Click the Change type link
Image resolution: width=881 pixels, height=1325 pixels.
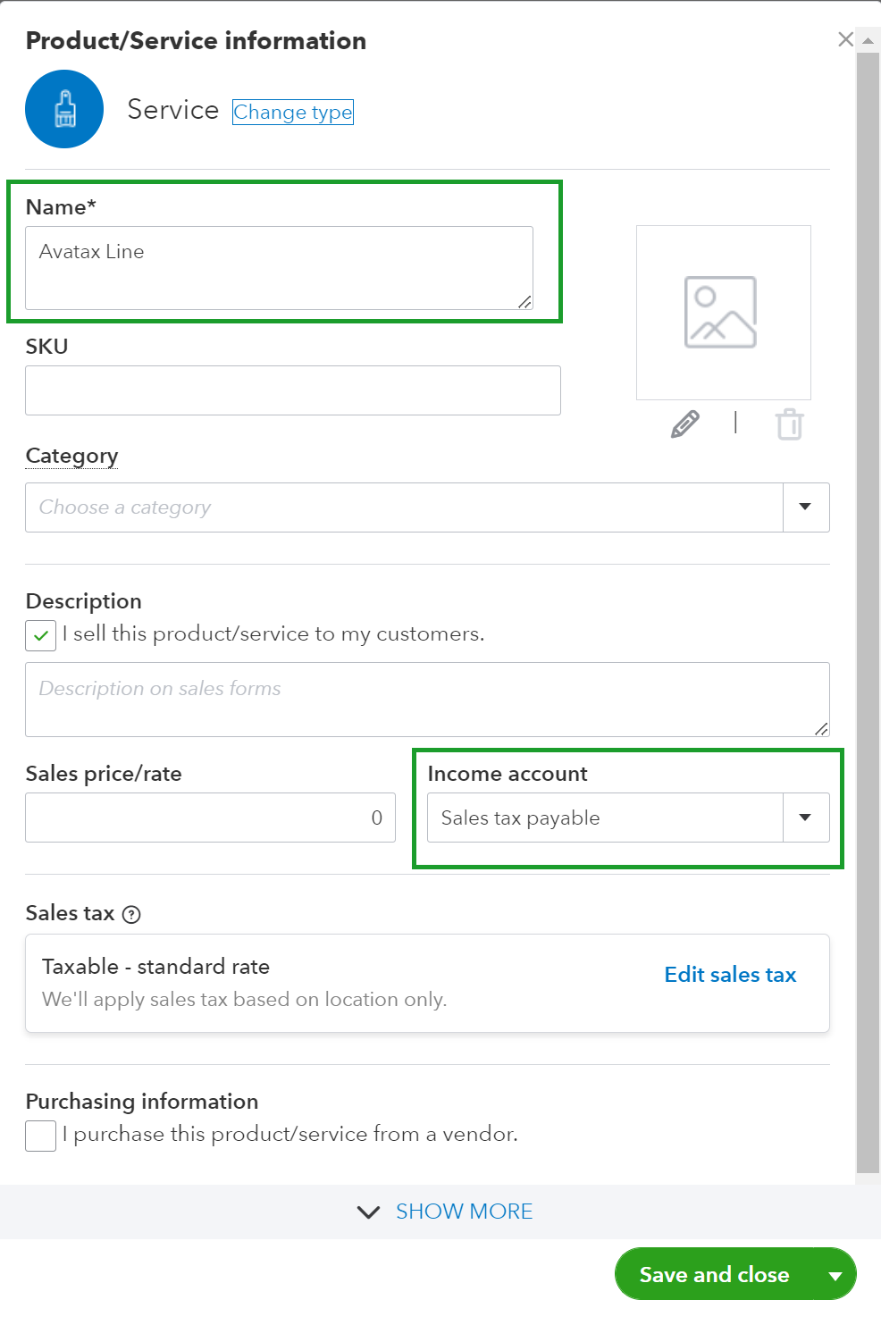coord(292,112)
